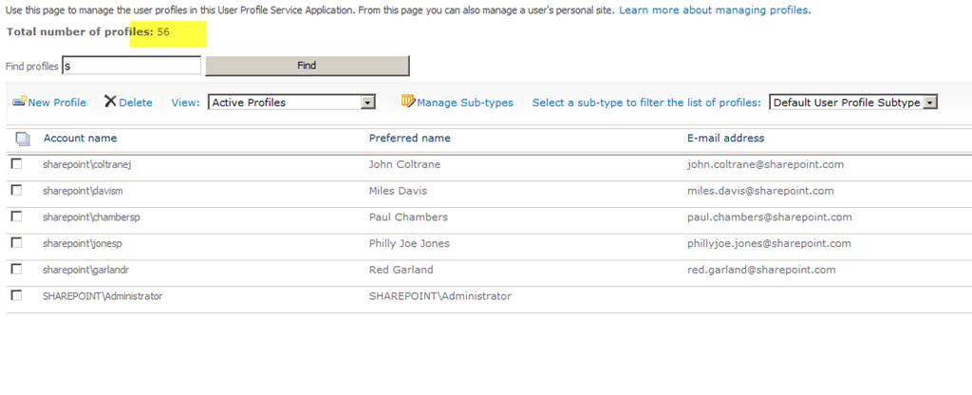This screenshot has height=395, width=972.
Task: Open Learn more about managing profiles link
Action: 715,10
